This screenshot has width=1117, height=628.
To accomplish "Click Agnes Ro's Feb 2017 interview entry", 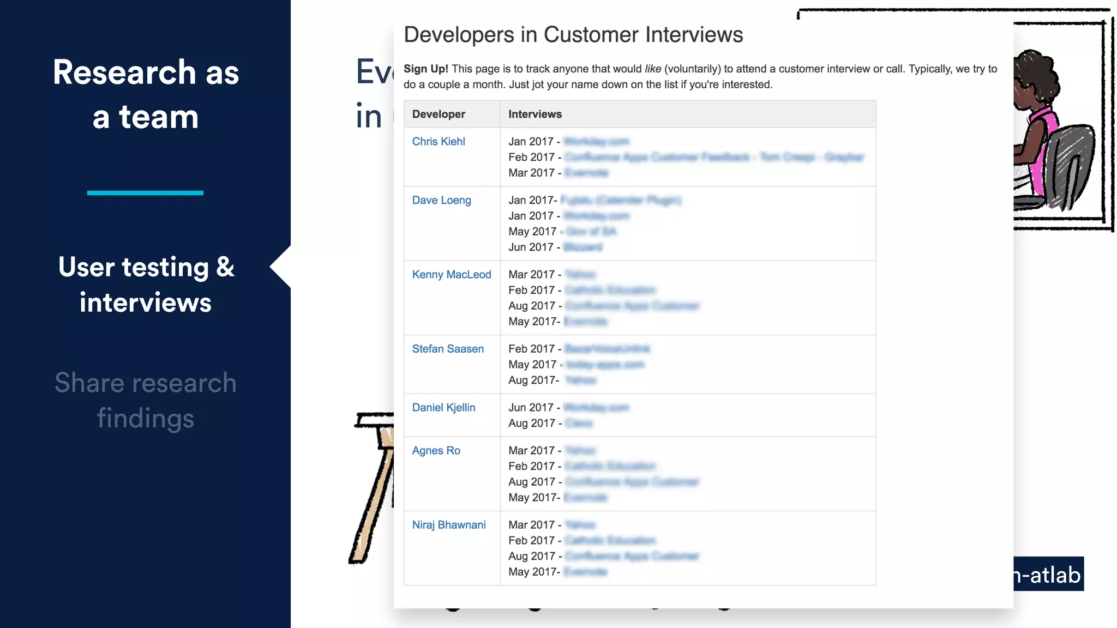I will point(582,467).
